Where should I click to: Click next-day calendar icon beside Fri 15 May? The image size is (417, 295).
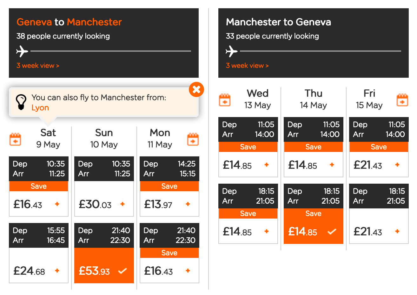[x=402, y=100]
